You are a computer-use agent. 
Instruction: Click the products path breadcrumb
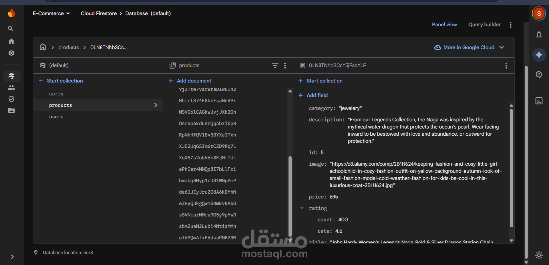(x=68, y=47)
